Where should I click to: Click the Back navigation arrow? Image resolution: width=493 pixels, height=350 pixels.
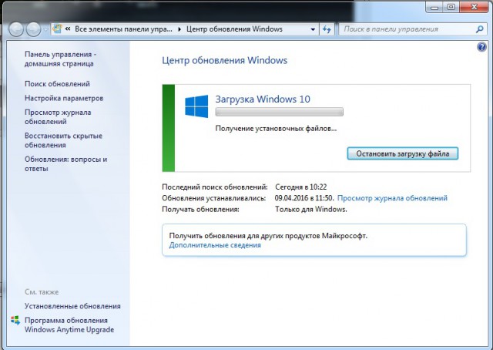pos(16,29)
